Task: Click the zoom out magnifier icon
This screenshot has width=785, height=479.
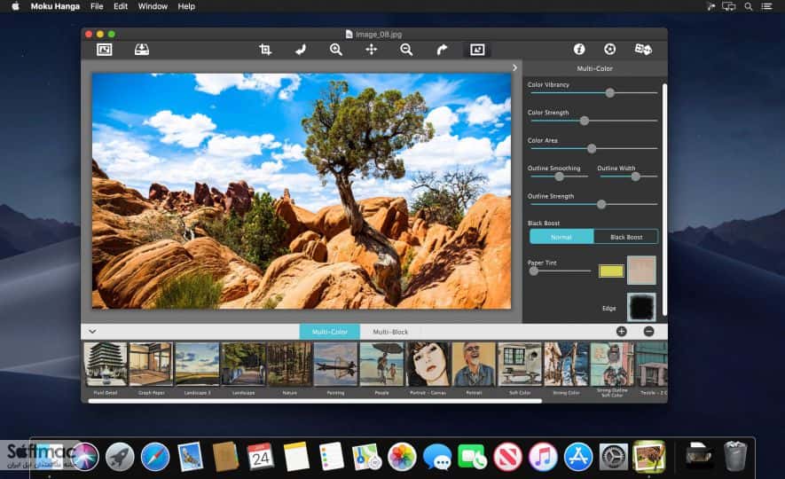Action: point(406,50)
